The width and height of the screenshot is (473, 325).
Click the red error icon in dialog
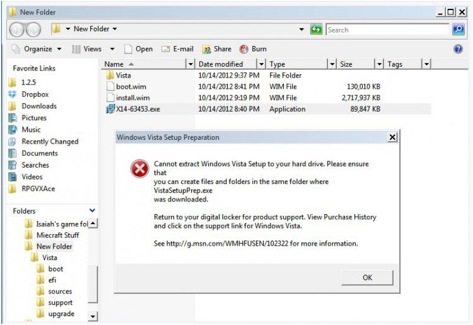(x=139, y=169)
